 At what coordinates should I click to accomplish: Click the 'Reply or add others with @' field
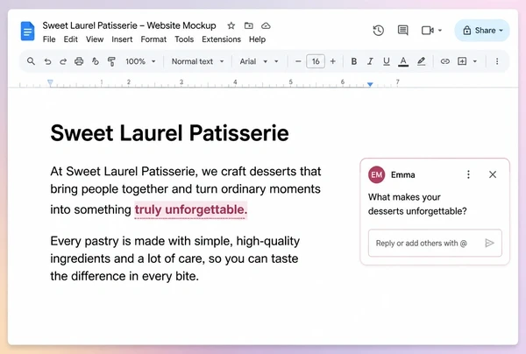pos(435,243)
